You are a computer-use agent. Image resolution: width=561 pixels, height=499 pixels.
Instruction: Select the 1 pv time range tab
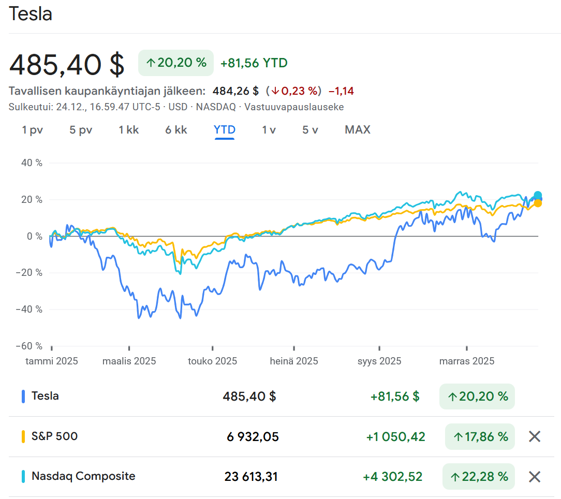[x=32, y=130]
